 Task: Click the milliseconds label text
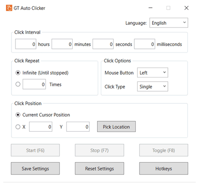click(x=170, y=44)
